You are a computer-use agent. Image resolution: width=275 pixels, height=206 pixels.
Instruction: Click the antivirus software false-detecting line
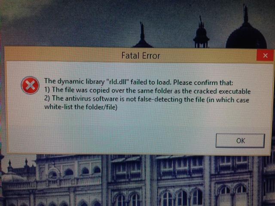pyautogui.click(x=147, y=99)
